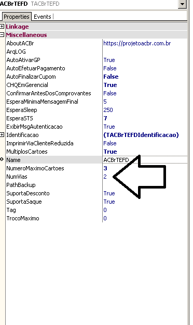Click the projetoacbr.com.br URL value
This screenshot has height=325, width=193.
click(137, 43)
